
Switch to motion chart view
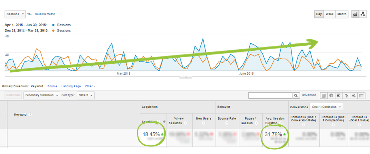pyautogui.click(x=362, y=14)
